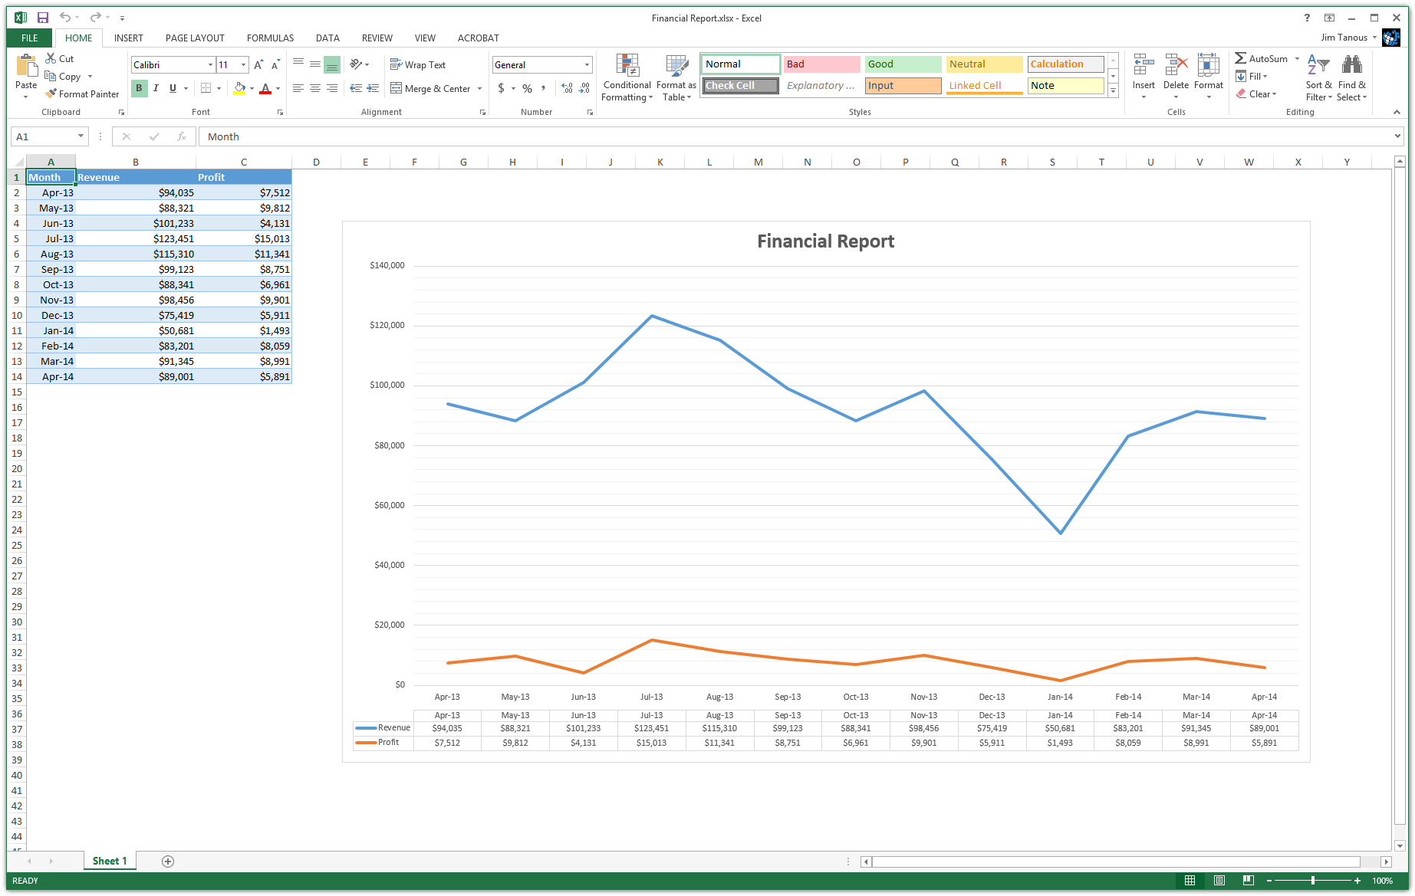The image size is (1415, 896).
Task: Open Conditional Formatting menu
Action: click(x=627, y=77)
